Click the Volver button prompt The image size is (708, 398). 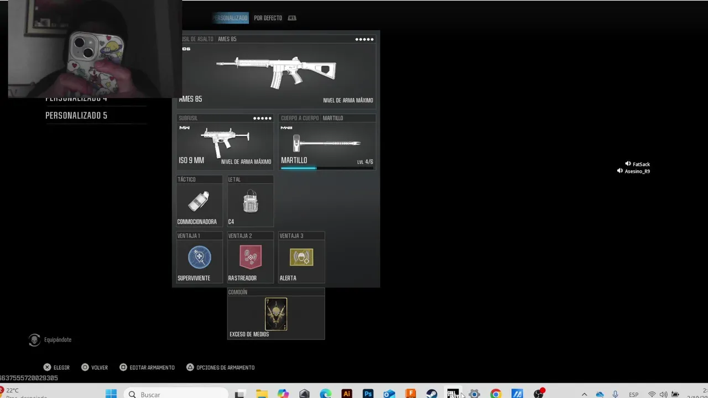point(95,368)
